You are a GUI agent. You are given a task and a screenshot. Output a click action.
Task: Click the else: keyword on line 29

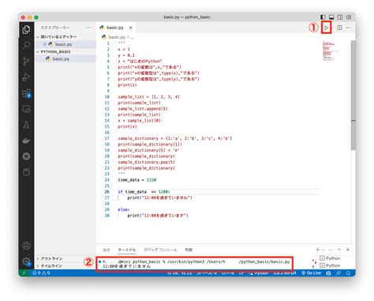pos(124,209)
